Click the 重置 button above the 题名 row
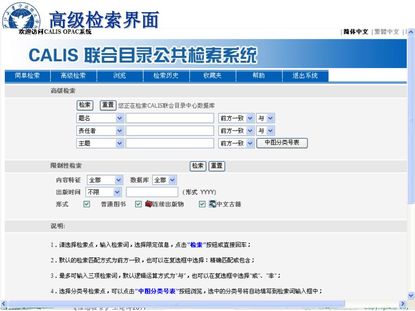This screenshot has height=311, width=415. (108, 105)
